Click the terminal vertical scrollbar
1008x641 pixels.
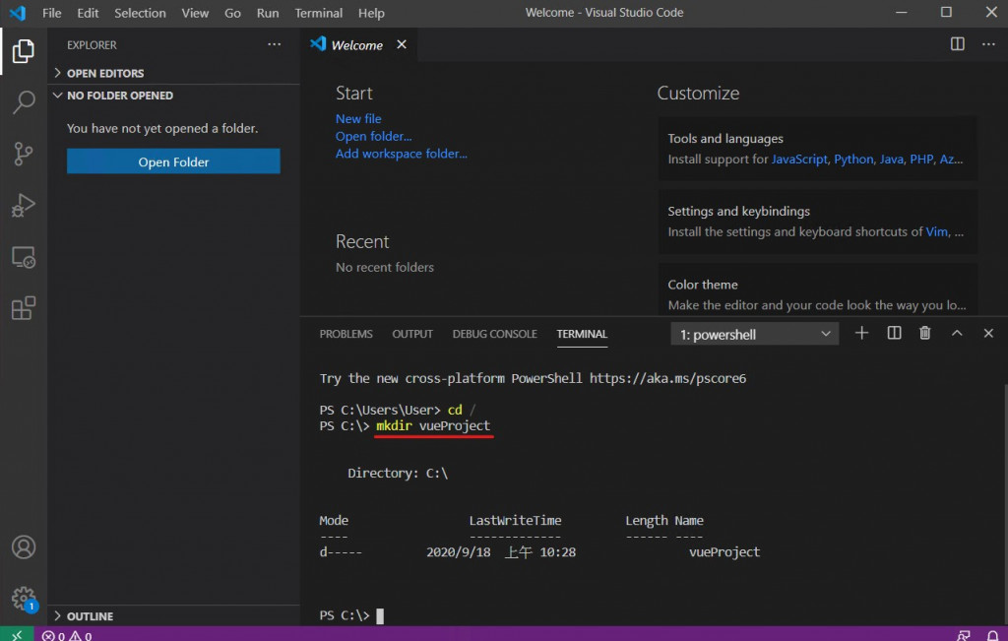pyautogui.click(x=1005, y=505)
